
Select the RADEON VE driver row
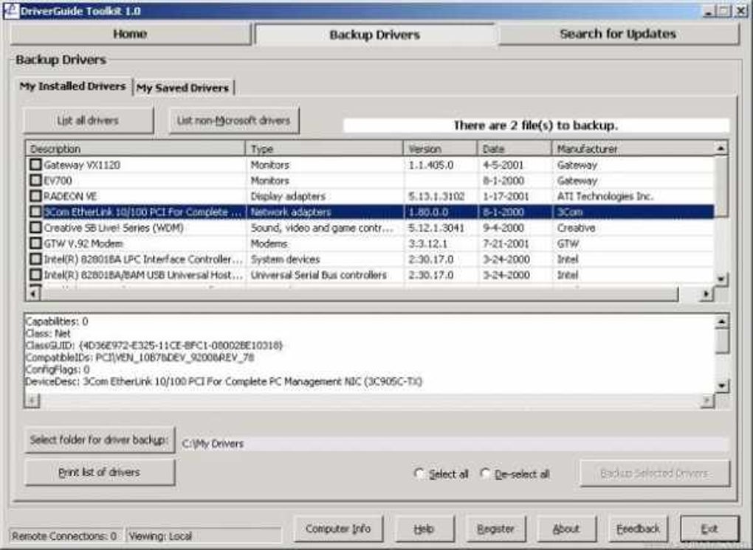370,196
